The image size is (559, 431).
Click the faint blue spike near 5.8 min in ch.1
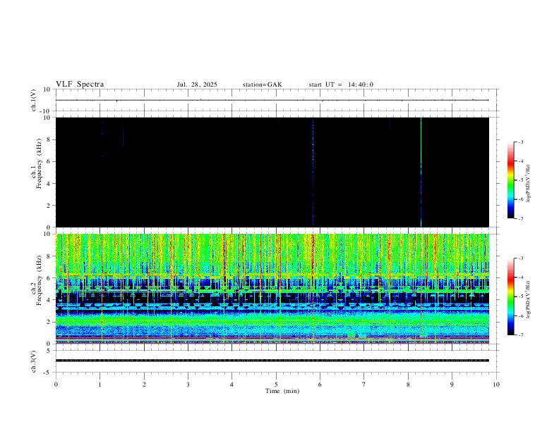[x=313, y=172]
